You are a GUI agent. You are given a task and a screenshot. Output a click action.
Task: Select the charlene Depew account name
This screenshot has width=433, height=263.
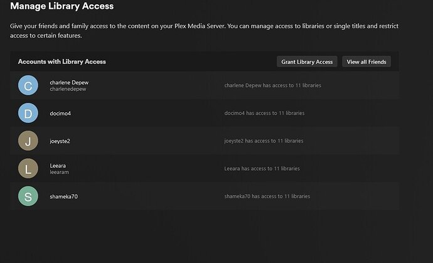tap(69, 82)
